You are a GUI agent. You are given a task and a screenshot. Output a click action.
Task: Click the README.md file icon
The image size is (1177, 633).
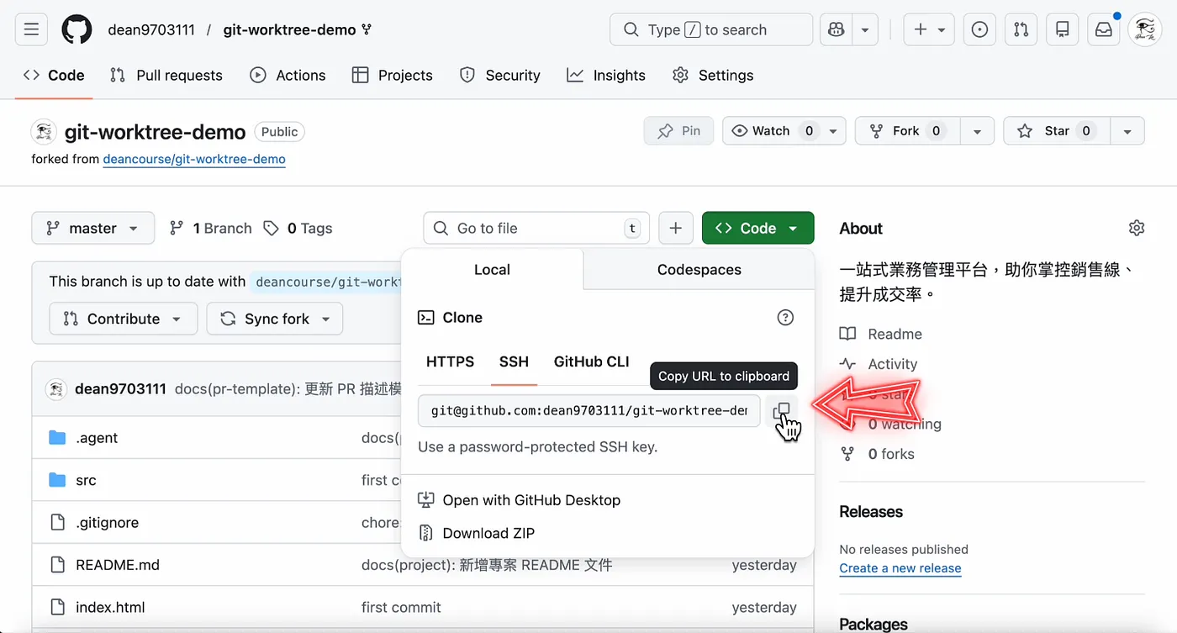pyautogui.click(x=57, y=565)
